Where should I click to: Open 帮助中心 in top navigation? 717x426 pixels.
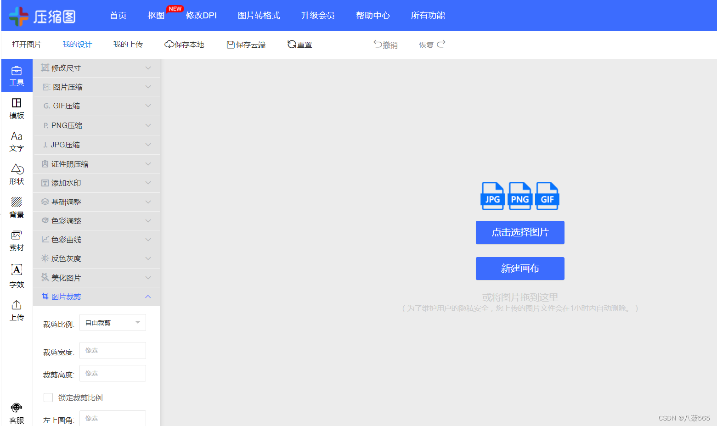tap(373, 16)
